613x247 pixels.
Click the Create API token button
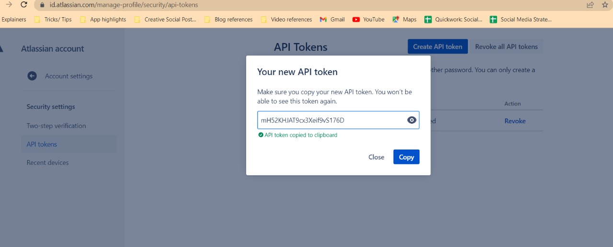pyautogui.click(x=438, y=46)
